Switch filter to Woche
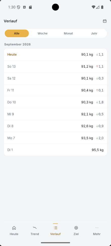 pos(43,33)
